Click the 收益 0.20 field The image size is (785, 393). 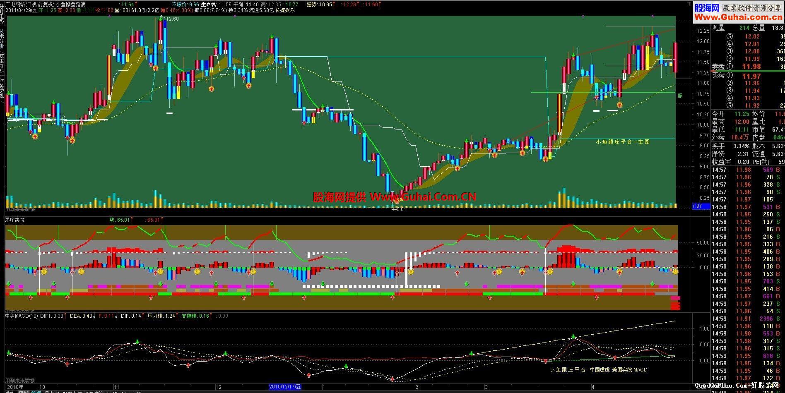point(731,162)
